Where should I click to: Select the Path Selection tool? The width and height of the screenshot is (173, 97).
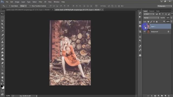tap(2, 70)
